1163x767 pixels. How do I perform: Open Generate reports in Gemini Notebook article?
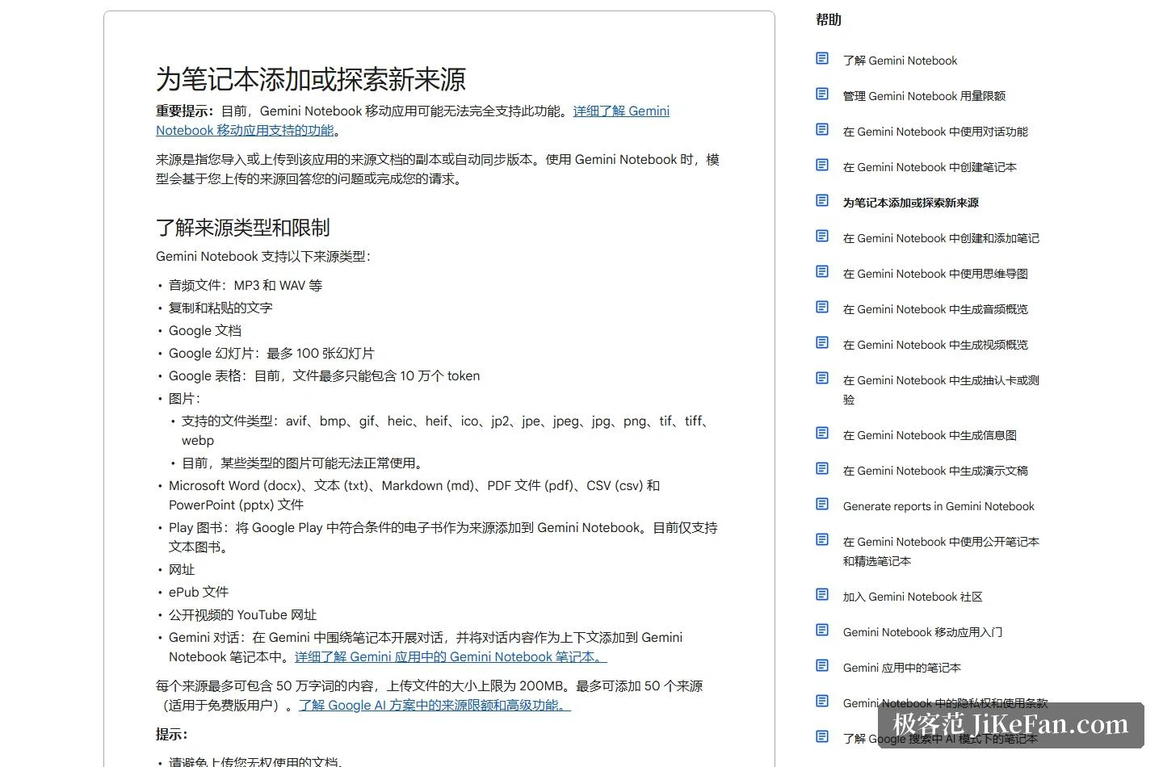pyautogui.click(x=938, y=506)
